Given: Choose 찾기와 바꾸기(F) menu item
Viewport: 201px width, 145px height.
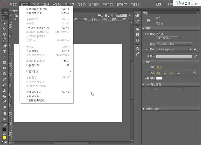Looking at the screenshot, I should 46,61.
